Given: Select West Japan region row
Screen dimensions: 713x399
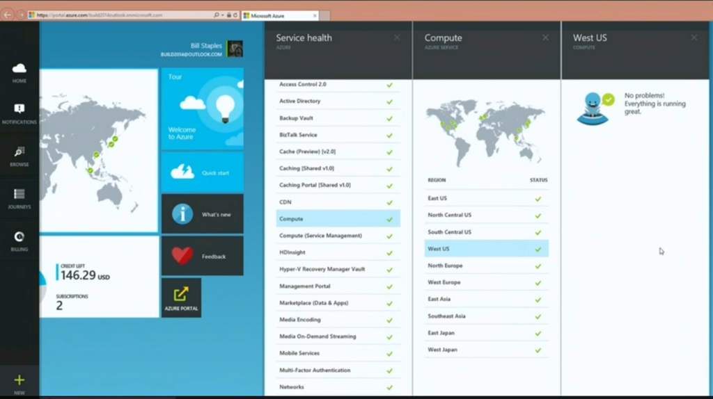Looking at the screenshot, I should tap(486, 350).
